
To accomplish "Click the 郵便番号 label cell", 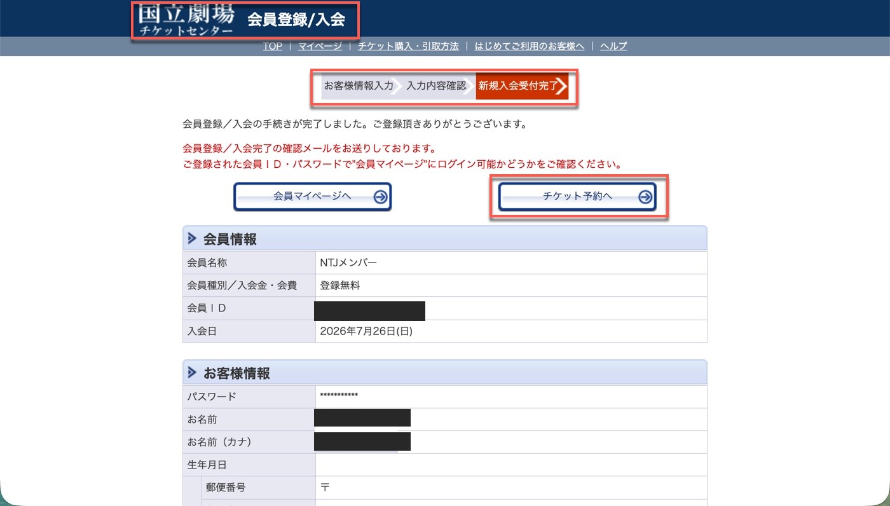I will [258, 488].
